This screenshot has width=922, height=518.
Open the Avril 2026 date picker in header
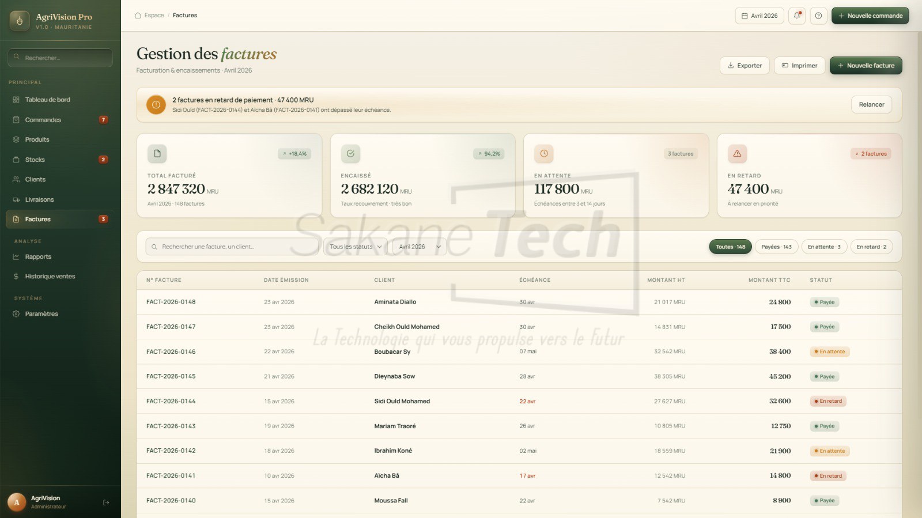[759, 16]
